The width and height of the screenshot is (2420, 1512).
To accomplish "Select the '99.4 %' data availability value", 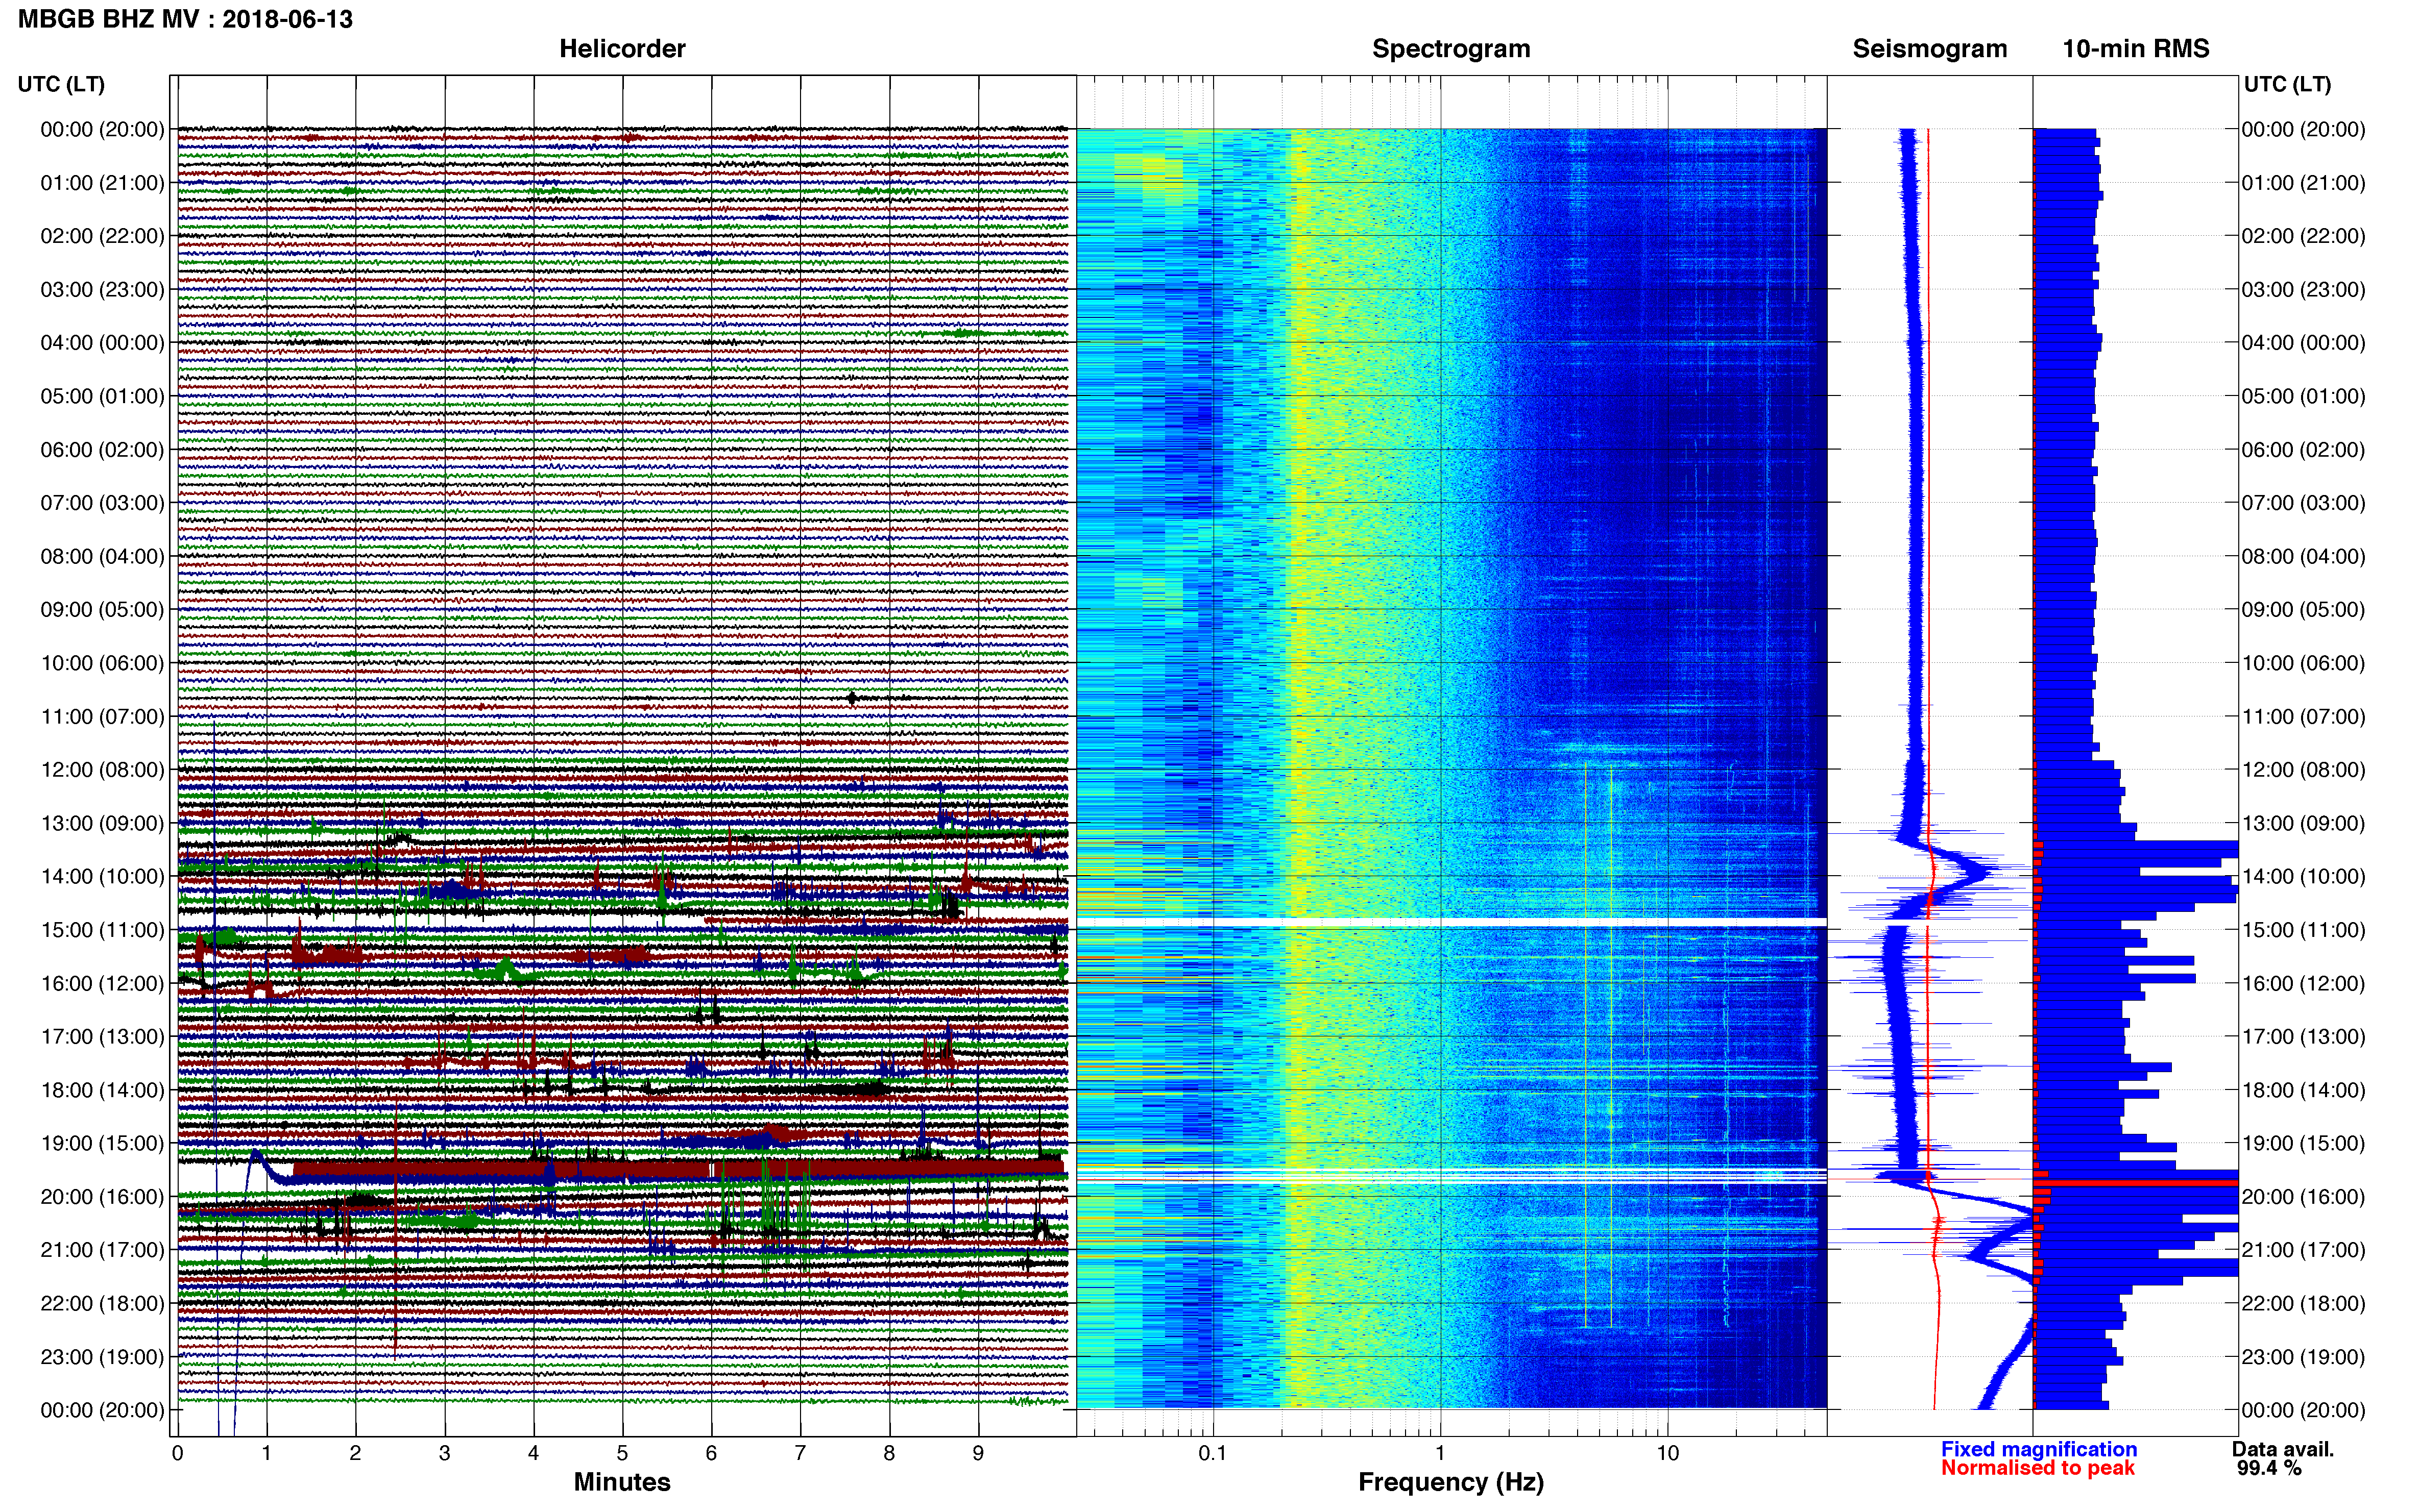I will pos(2269,1468).
